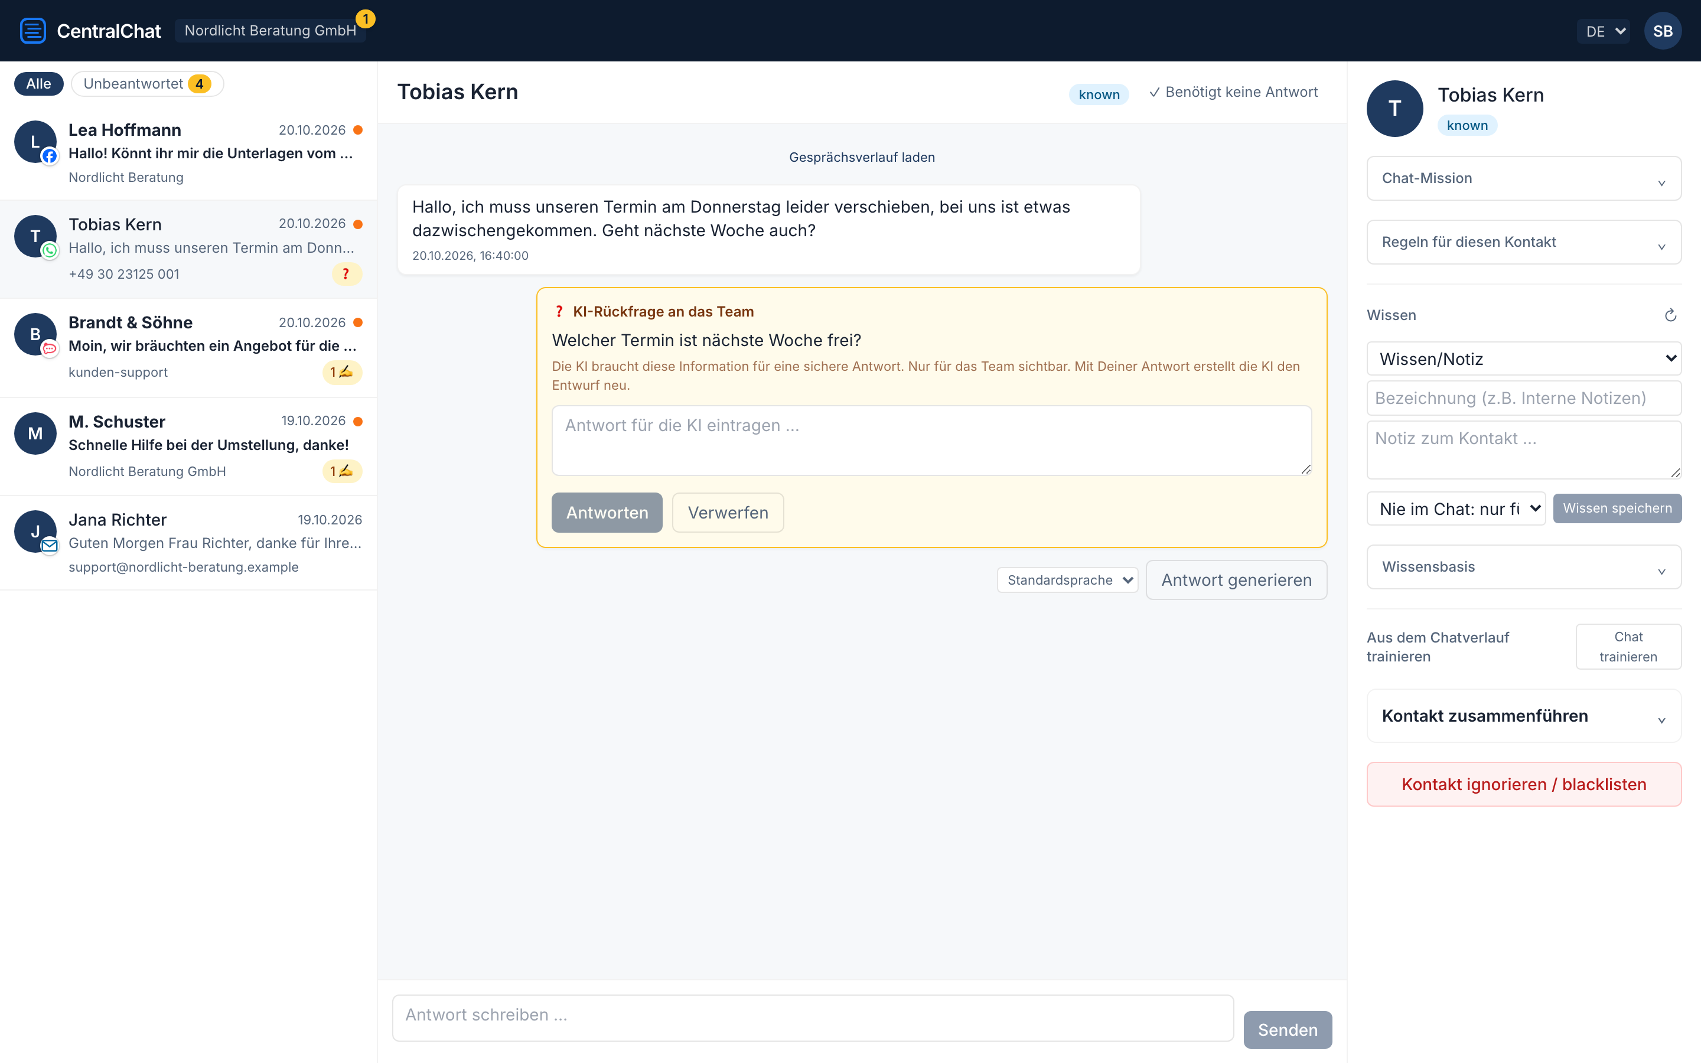Click the notification badge on Nordlicht Beratung GmbH

tap(366, 19)
